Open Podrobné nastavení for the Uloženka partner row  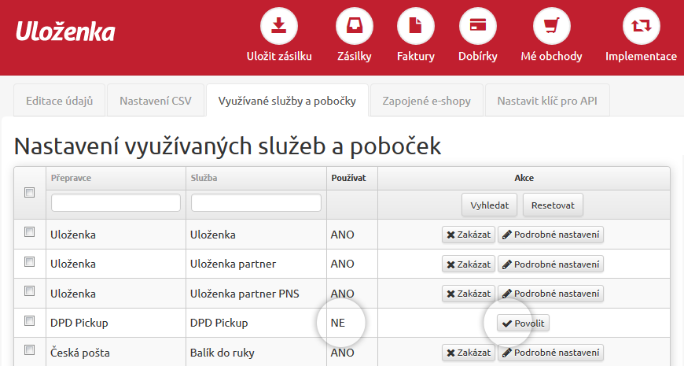[550, 264]
